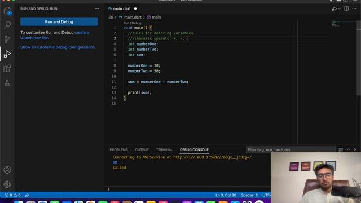Click the int sum; declaration
Image resolution: width=361 pixels, height=203 pixels.
coord(137,55)
